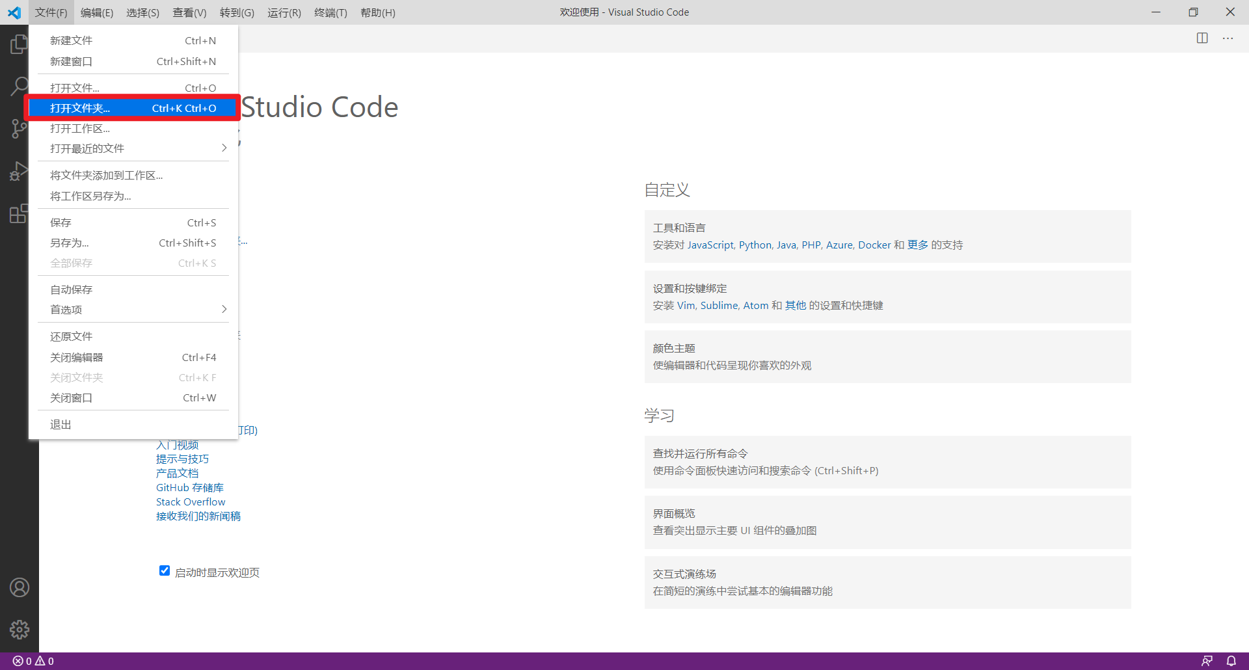
Task: Open the 提示与技巧 link
Action: [182, 459]
